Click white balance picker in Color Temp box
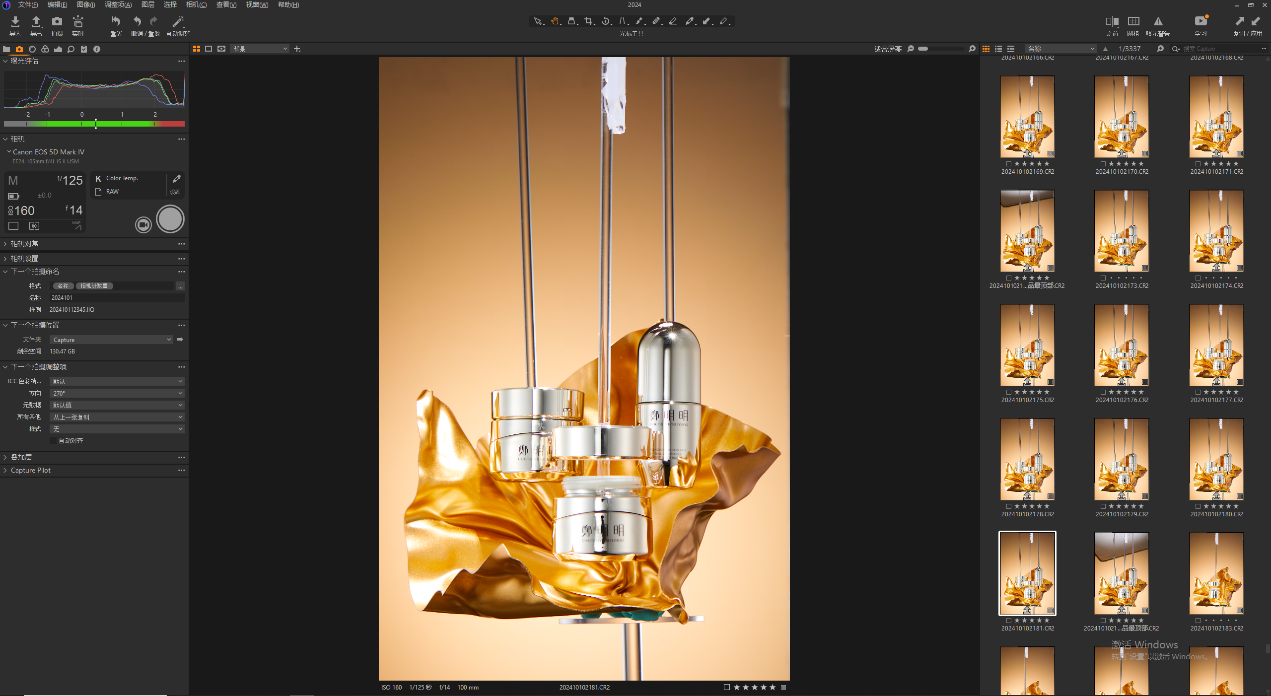1271x696 pixels. coord(176,179)
